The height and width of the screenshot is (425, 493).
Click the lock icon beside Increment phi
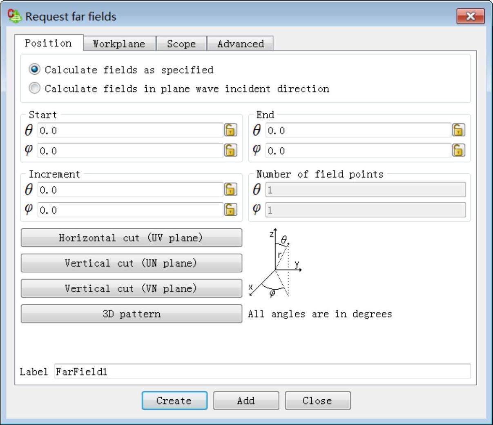pos(230,210)
